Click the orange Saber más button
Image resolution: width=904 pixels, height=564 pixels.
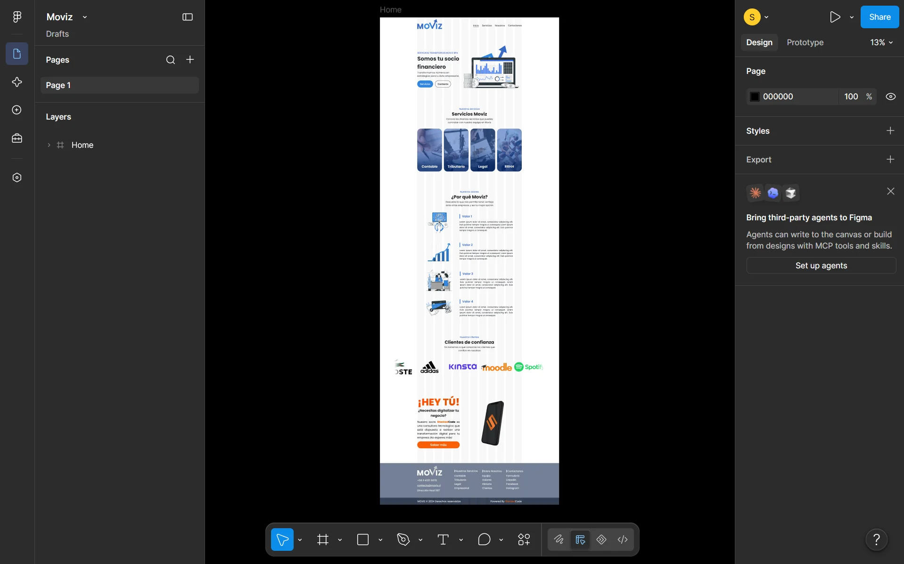tap(438, 445)
